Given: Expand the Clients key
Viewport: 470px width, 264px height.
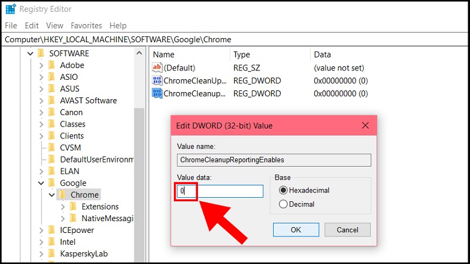Looking at the screenshot, I should point(41,136).
